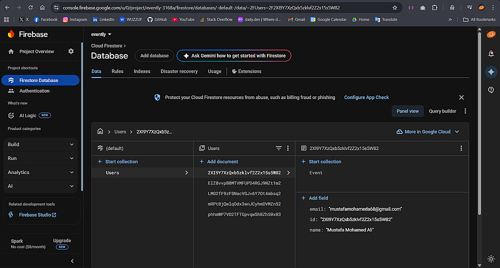Select document EIZ8vvpB0MTVMFUPD4RGJ9NZt1m2
This screenshot has width=500, height=268.
click(x=244, y=183)
